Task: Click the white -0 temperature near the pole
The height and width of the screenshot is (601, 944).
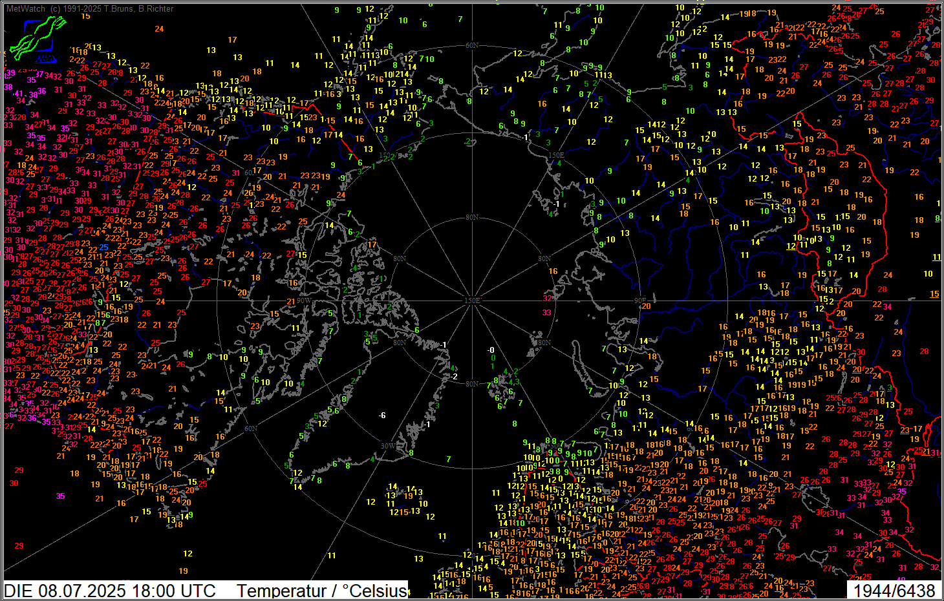Action: [491, 350]
